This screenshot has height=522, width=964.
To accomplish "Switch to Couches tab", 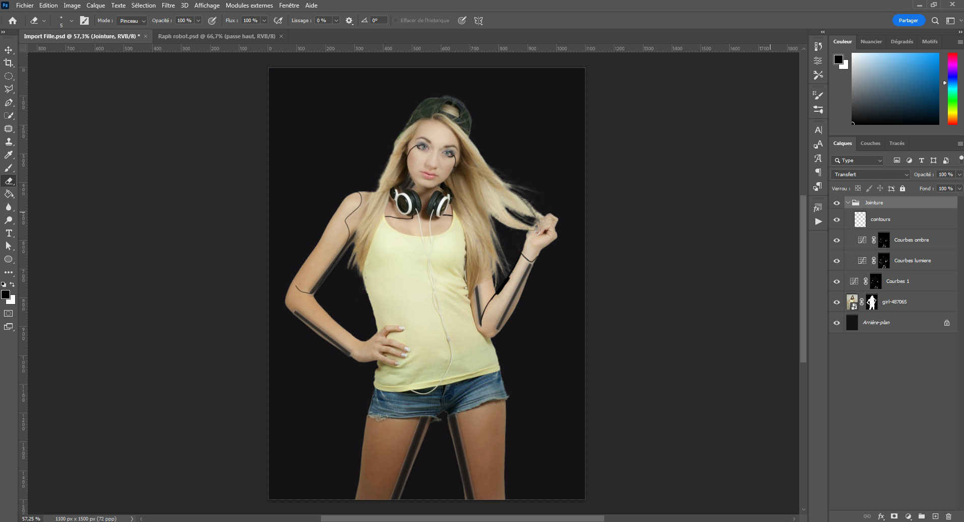I will pos(870,143).
